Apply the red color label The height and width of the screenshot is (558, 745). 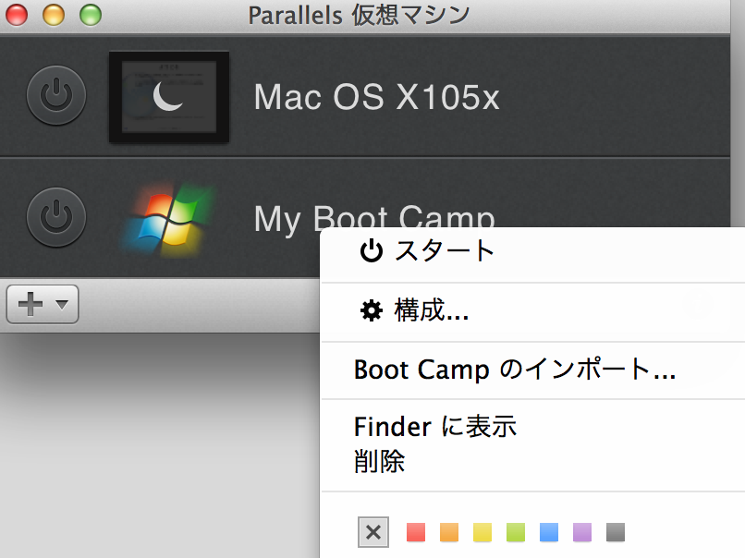pos(416,532)
